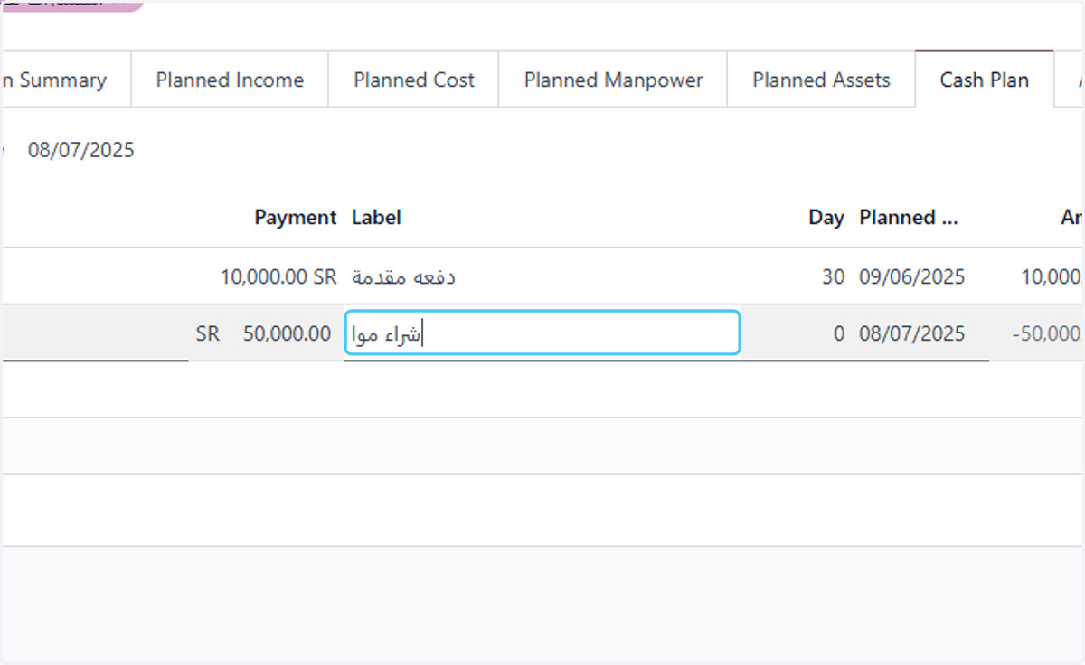Click the Day value 30
Screen dimensions: 1085x665
coord(833,276)
